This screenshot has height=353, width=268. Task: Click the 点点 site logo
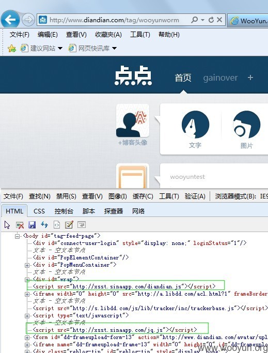pyautogui.click(x=133, y=76)
